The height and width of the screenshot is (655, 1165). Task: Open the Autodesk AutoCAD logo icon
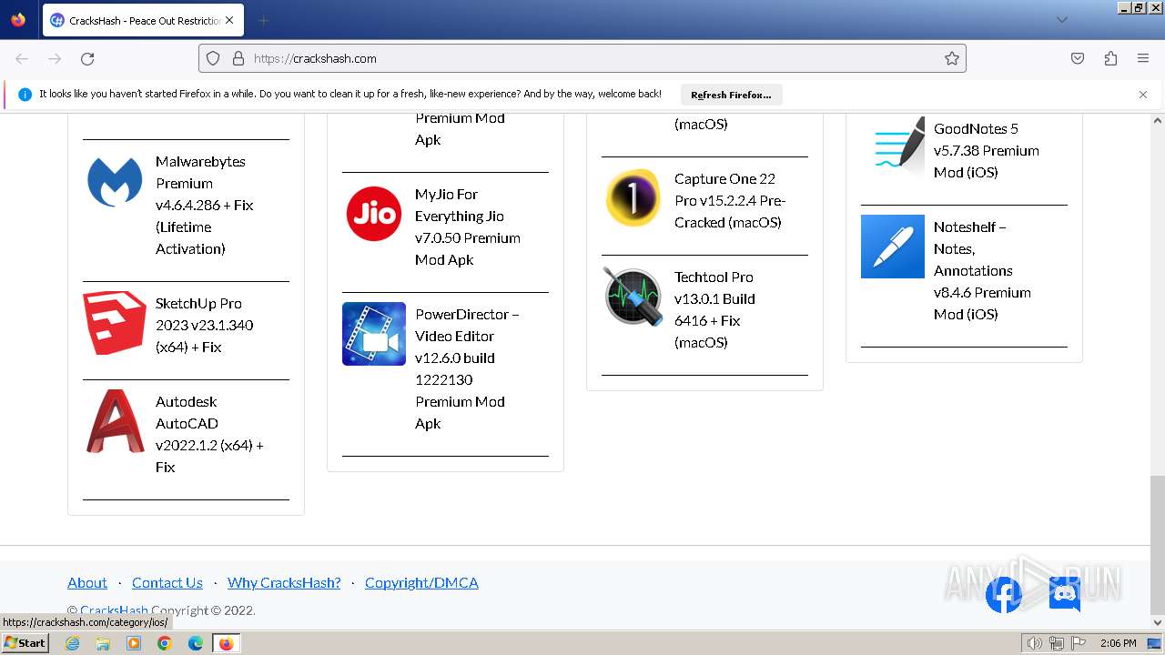tap(115, 421)
